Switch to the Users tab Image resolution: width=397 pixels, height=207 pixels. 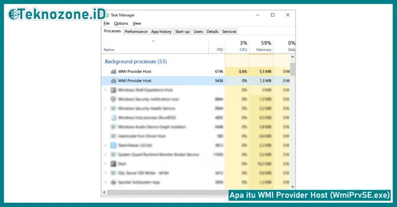click(198, 31)
